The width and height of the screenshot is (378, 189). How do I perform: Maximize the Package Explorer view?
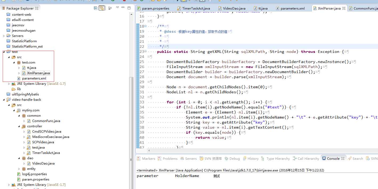(x=129, y=8)
